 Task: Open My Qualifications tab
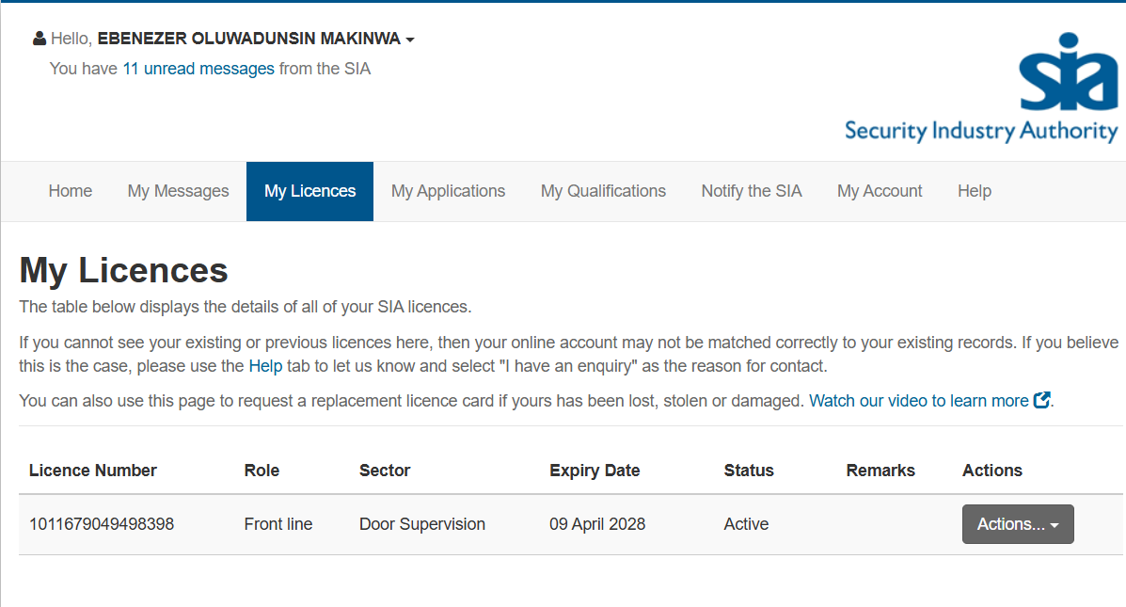603,191
